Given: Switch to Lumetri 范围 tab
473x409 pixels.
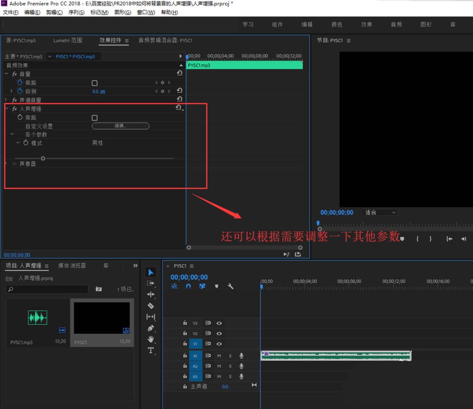Looking at the screenshot, I should click(x=68, y=40).
